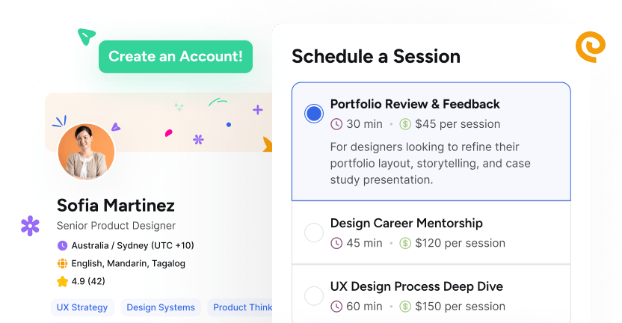The height and width of the screenshot is (323, 622).
Task: Click the UX Strategy tag
Action: (83, 307)
